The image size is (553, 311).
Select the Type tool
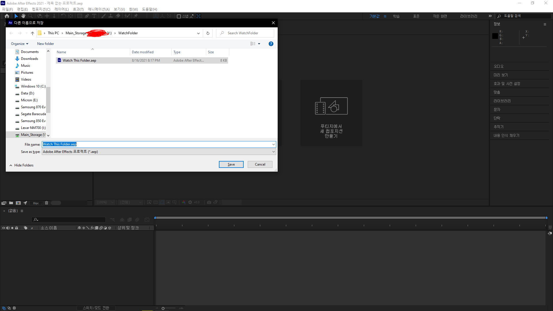pos(94,16)
